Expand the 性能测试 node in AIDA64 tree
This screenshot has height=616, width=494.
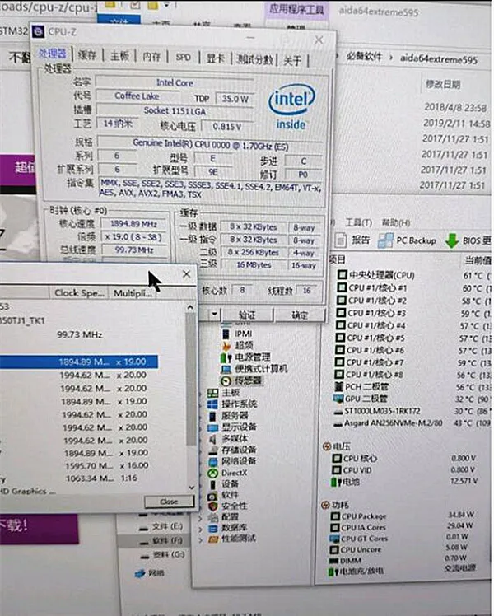201,540
